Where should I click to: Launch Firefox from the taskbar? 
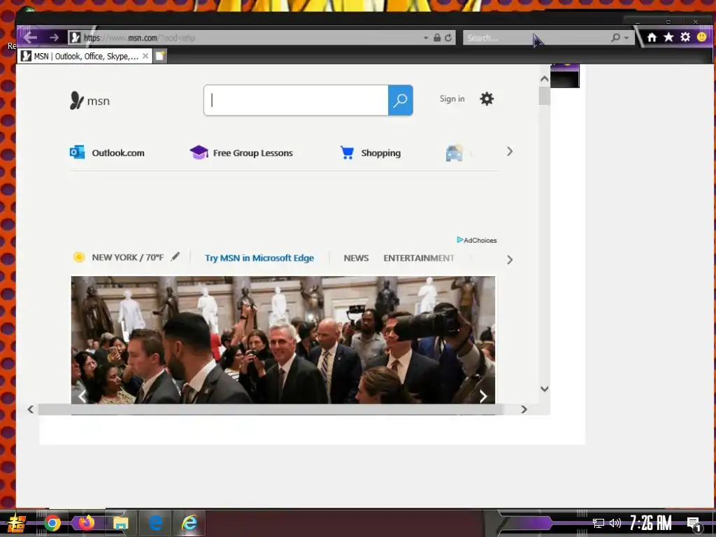point(86,522)
